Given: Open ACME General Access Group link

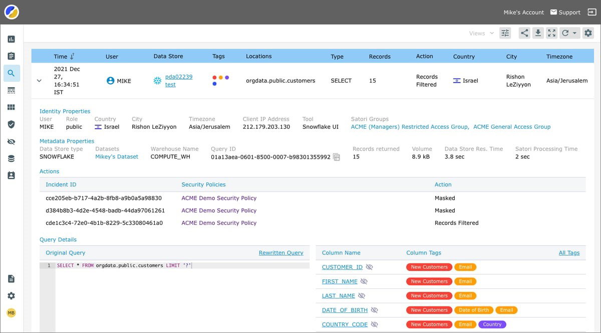Looking at the screenshot, I should click(512, 127).
